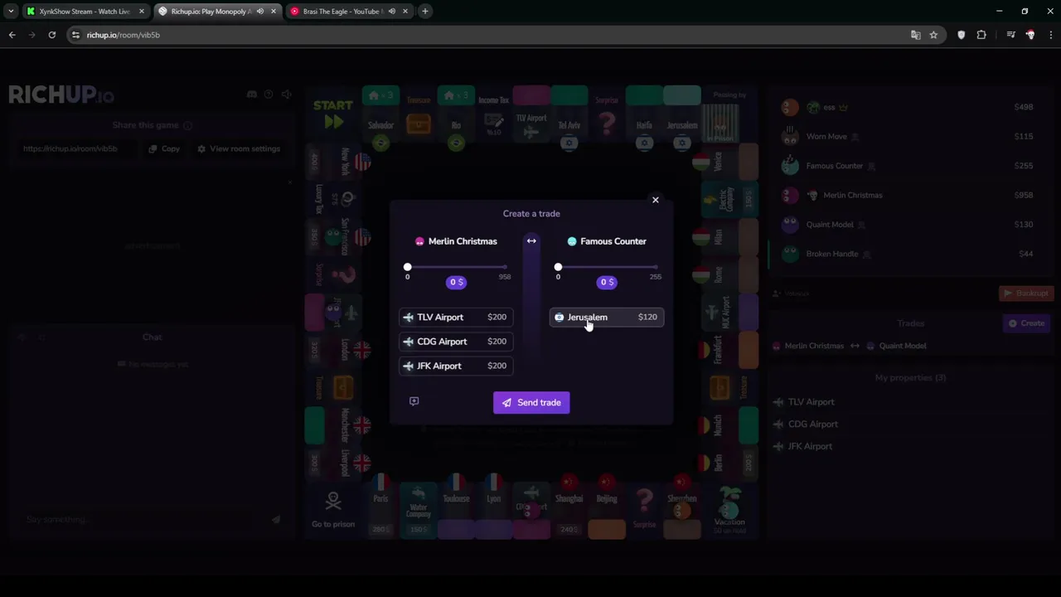The width and height of the screenshot is (1061, 597).
Task: Create a new trade from the Trades panel
Action: click(x=1026, y=323)
